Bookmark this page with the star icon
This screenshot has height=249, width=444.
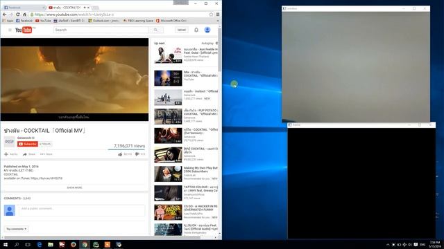pos(211,15)
